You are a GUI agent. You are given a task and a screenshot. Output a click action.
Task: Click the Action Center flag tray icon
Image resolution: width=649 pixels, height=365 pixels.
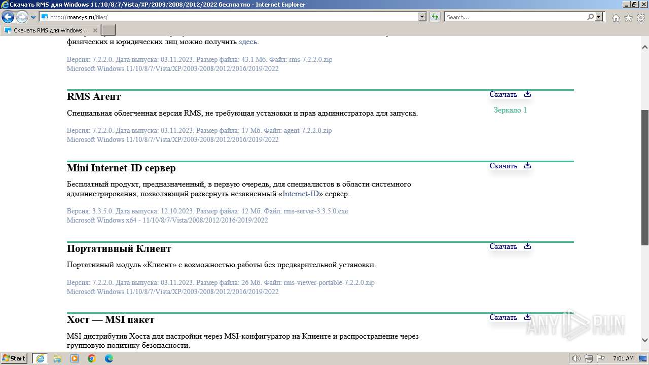(600, 358)
